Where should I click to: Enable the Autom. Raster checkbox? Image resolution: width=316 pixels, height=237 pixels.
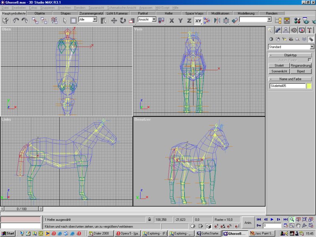point(310,60)
